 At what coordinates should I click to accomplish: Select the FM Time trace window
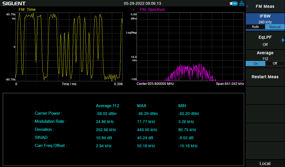coord(69,47)
